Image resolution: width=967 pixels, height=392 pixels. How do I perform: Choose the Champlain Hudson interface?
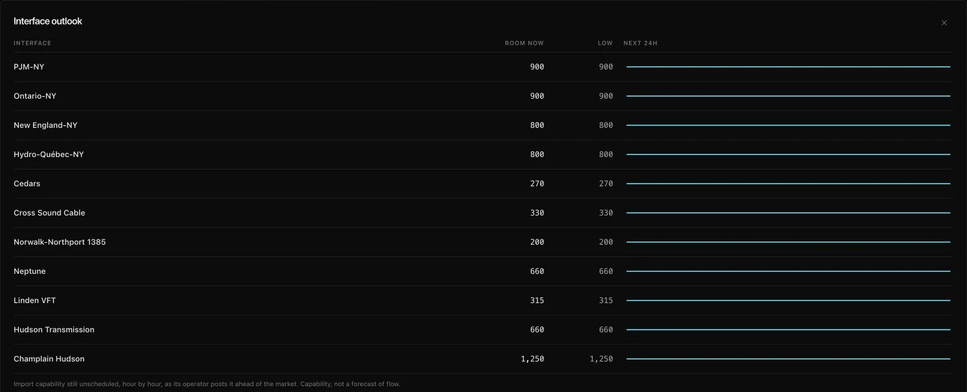click(x=483, y=359)
